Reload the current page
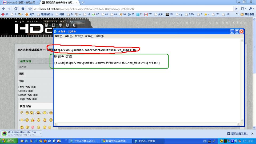Image resolution: width=256 pixels, height=144 pixels. [x=16, y=9]
